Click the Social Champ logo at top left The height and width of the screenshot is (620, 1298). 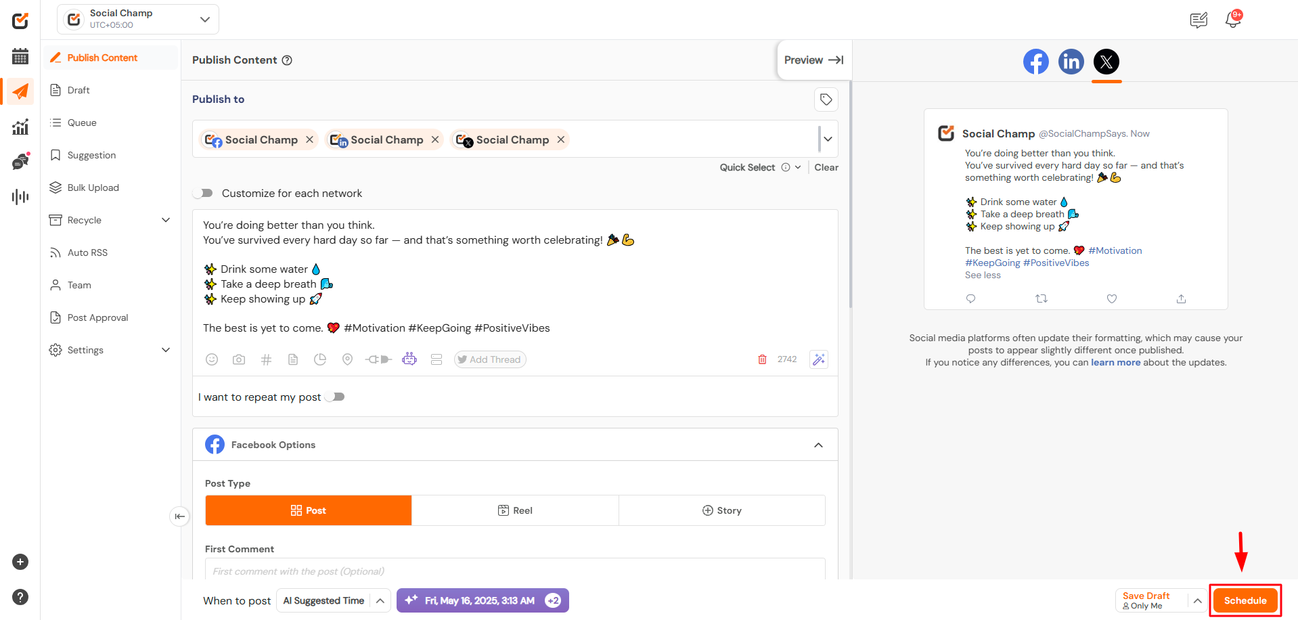click(20, 20)
